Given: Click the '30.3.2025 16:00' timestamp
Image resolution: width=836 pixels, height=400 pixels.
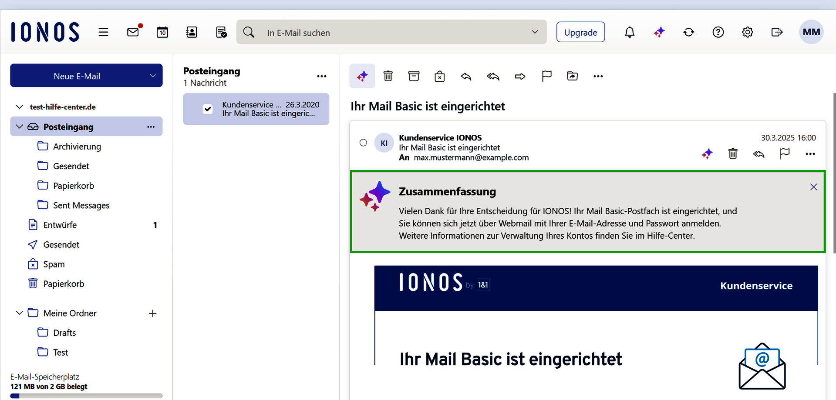Looking at the screenshot, I should click(x=788, y=138).
